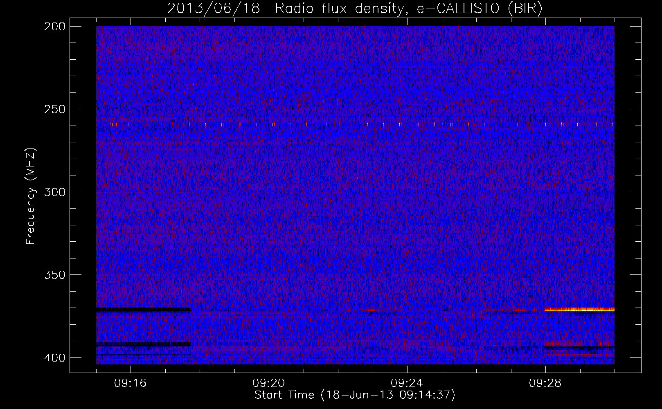Click the plot title '2013/06/18 Radio flux density, e-CALLISTO (BIR)'
662x409 pixels.
355,9
